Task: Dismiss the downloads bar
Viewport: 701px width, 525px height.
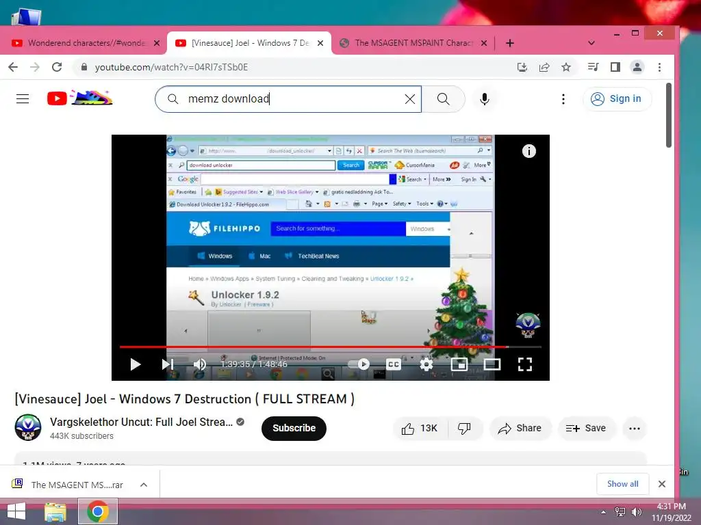Action: pos(662,484)
